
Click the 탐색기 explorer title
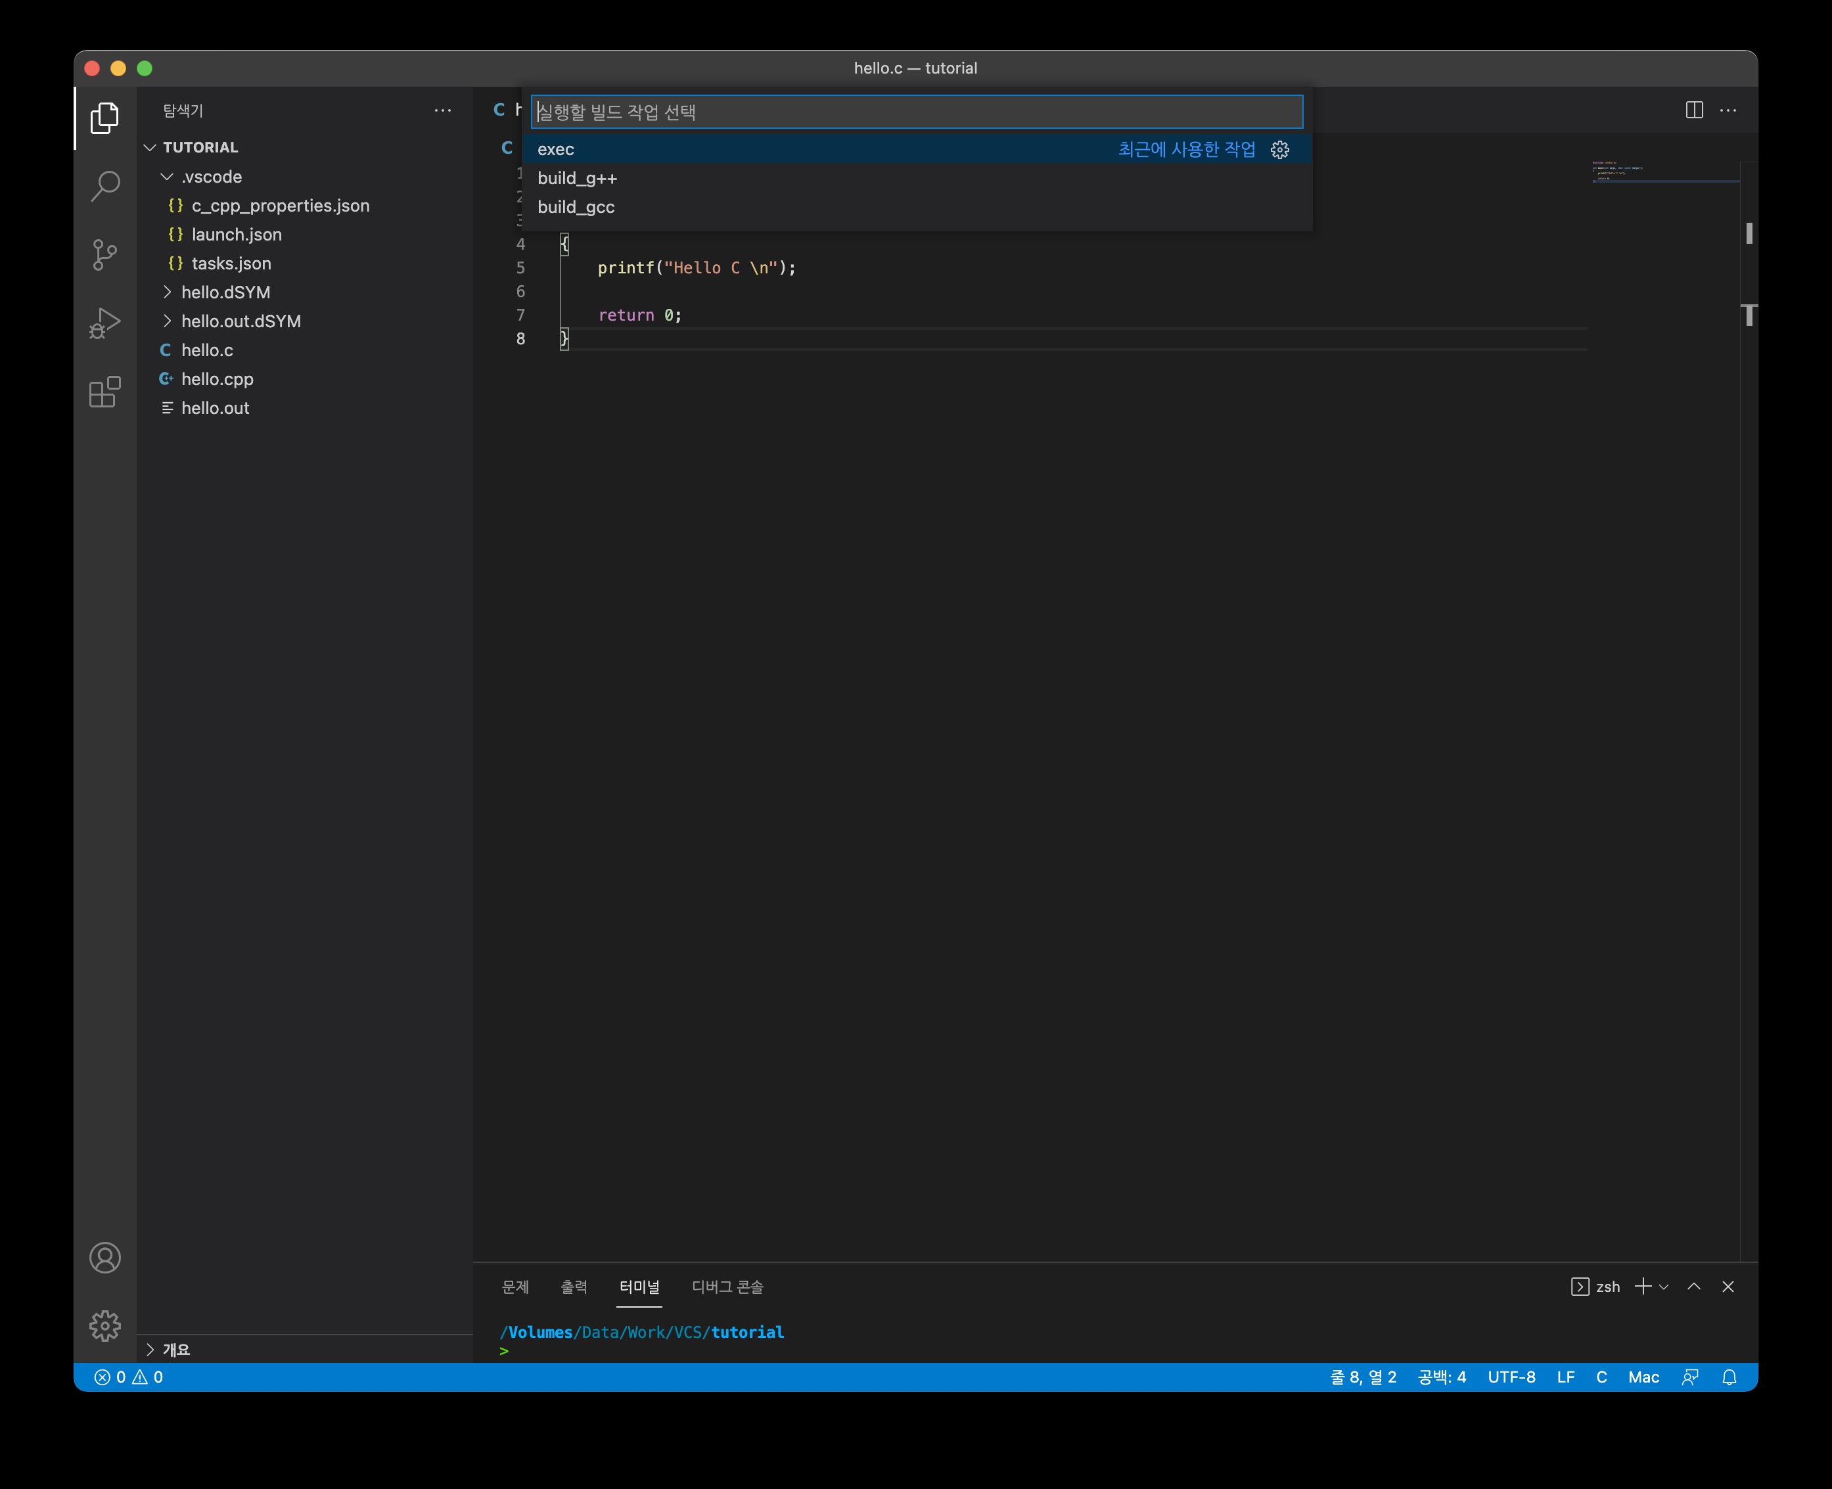pos(183,110)
